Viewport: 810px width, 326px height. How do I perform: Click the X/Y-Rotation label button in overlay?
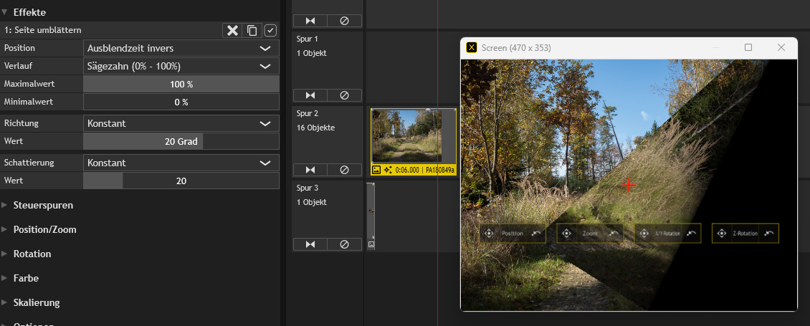(668, 234)
